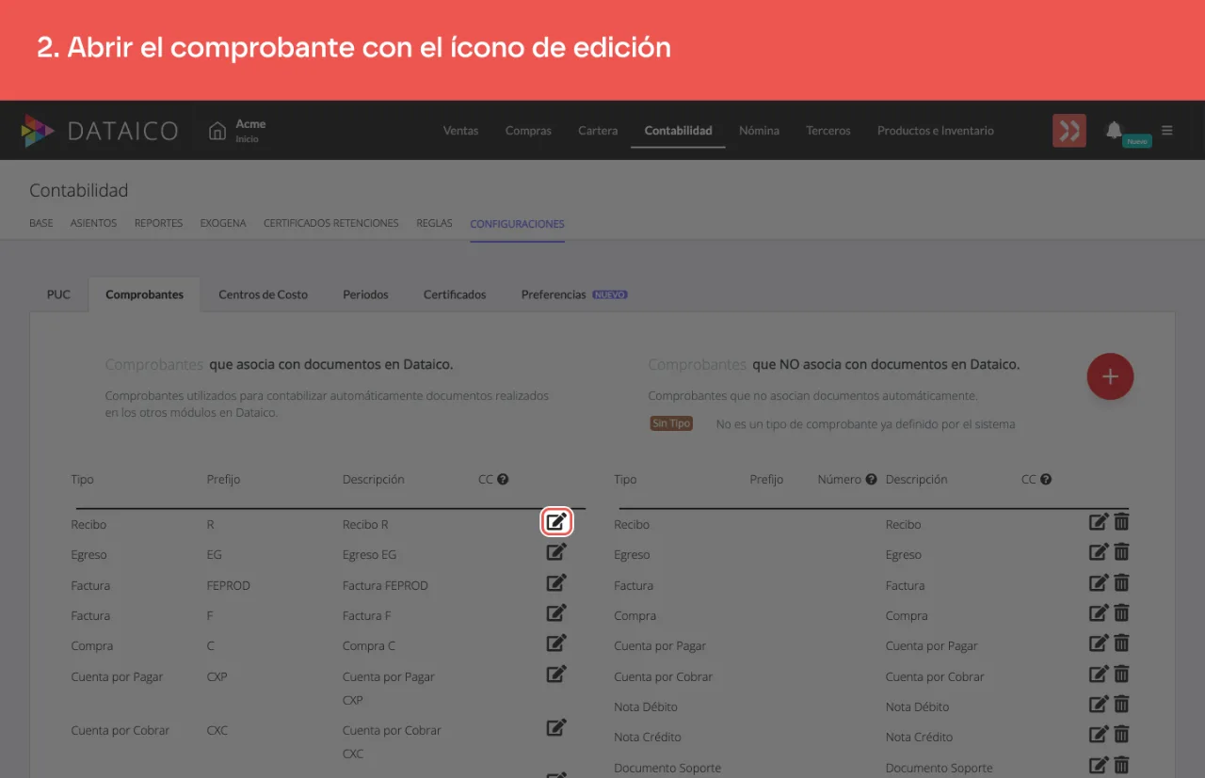Screen dimensions: 1205x778
Task: Edit the Cuenta por Pagar CXP comprobante
Action: coord(556,674)
